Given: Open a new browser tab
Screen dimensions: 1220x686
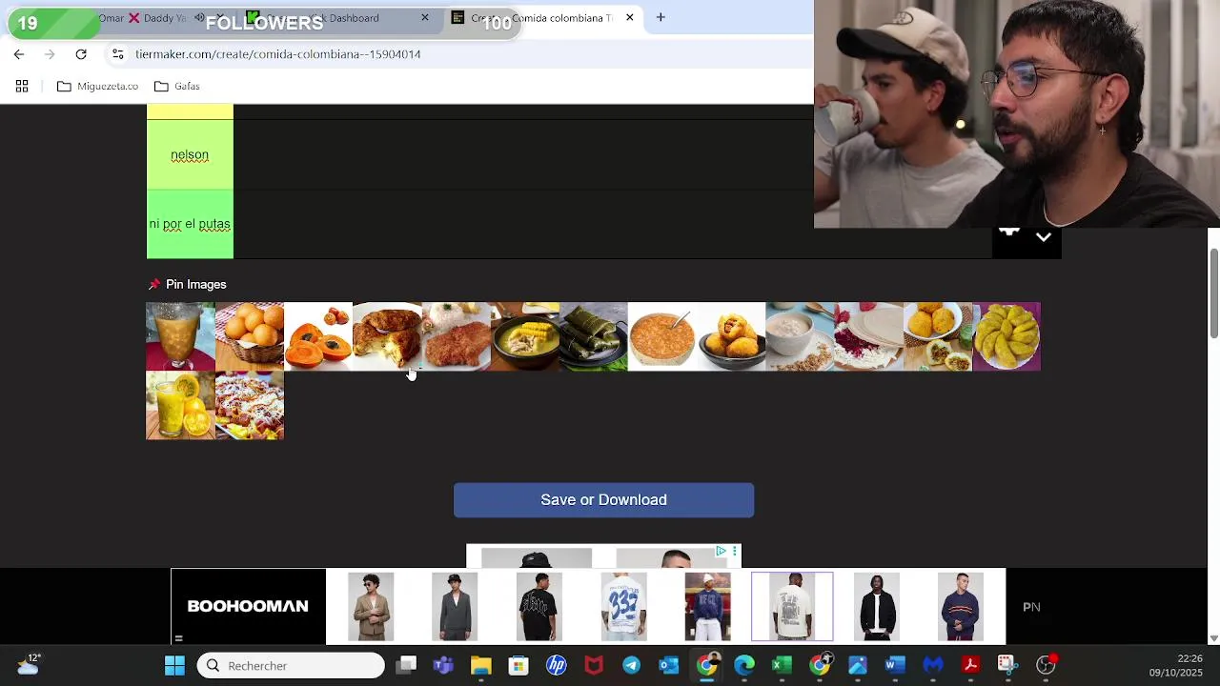Looking at the screenshot, I should click(x=661, y=17).
